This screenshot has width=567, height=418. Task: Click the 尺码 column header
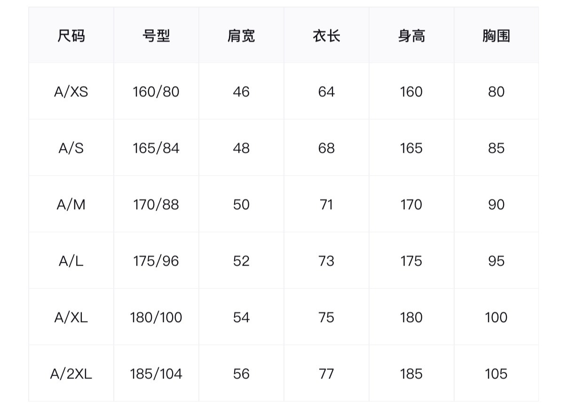click(71, 36)
